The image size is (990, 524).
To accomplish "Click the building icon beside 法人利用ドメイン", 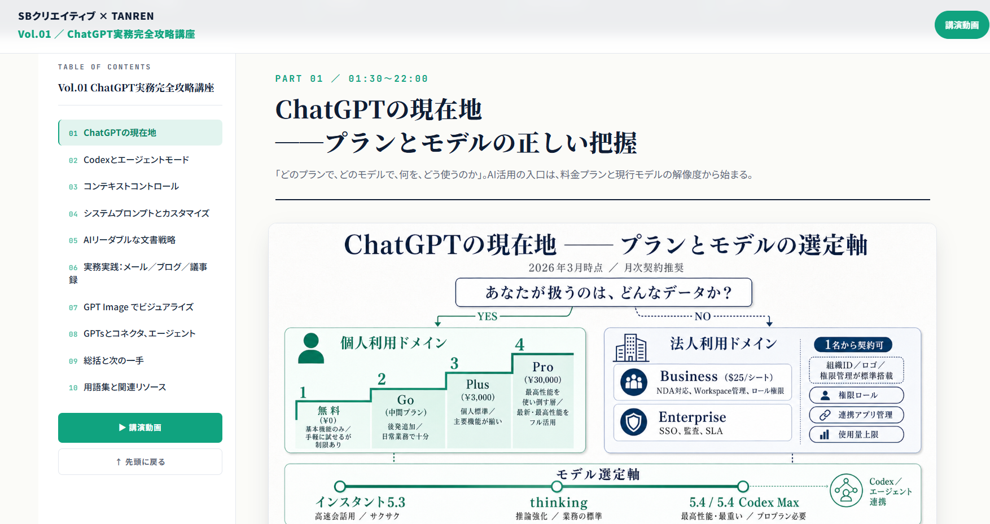I will 631,347.
